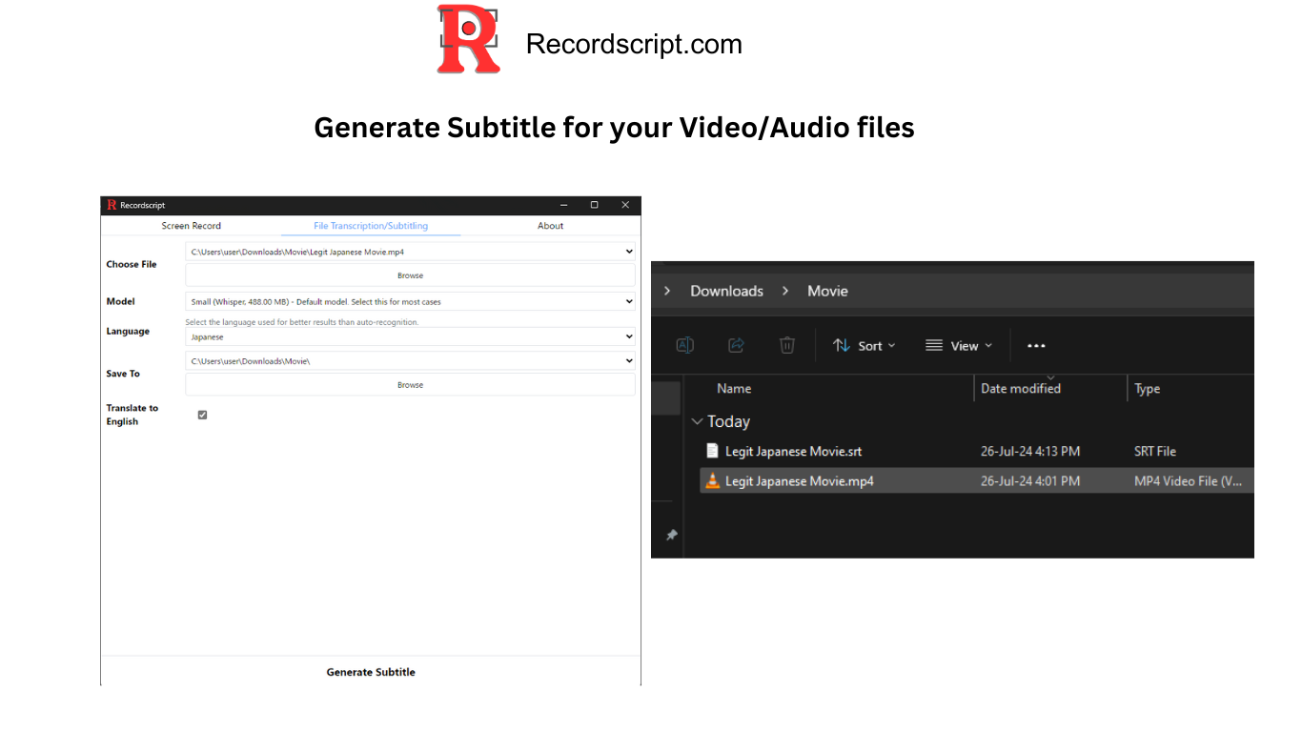
Task: Open the three-dots more options in Explorer
Action: (x=1036, y=346)
